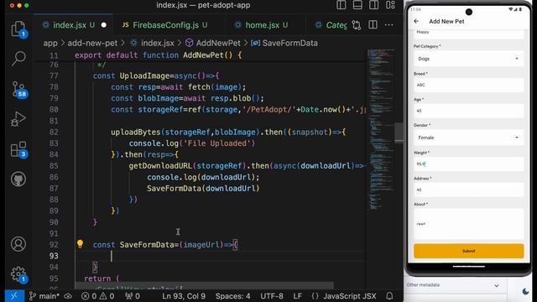Click the compare changes icon in editor toolbar
This screenshot has height=302, width=537.
coord(357,25)
